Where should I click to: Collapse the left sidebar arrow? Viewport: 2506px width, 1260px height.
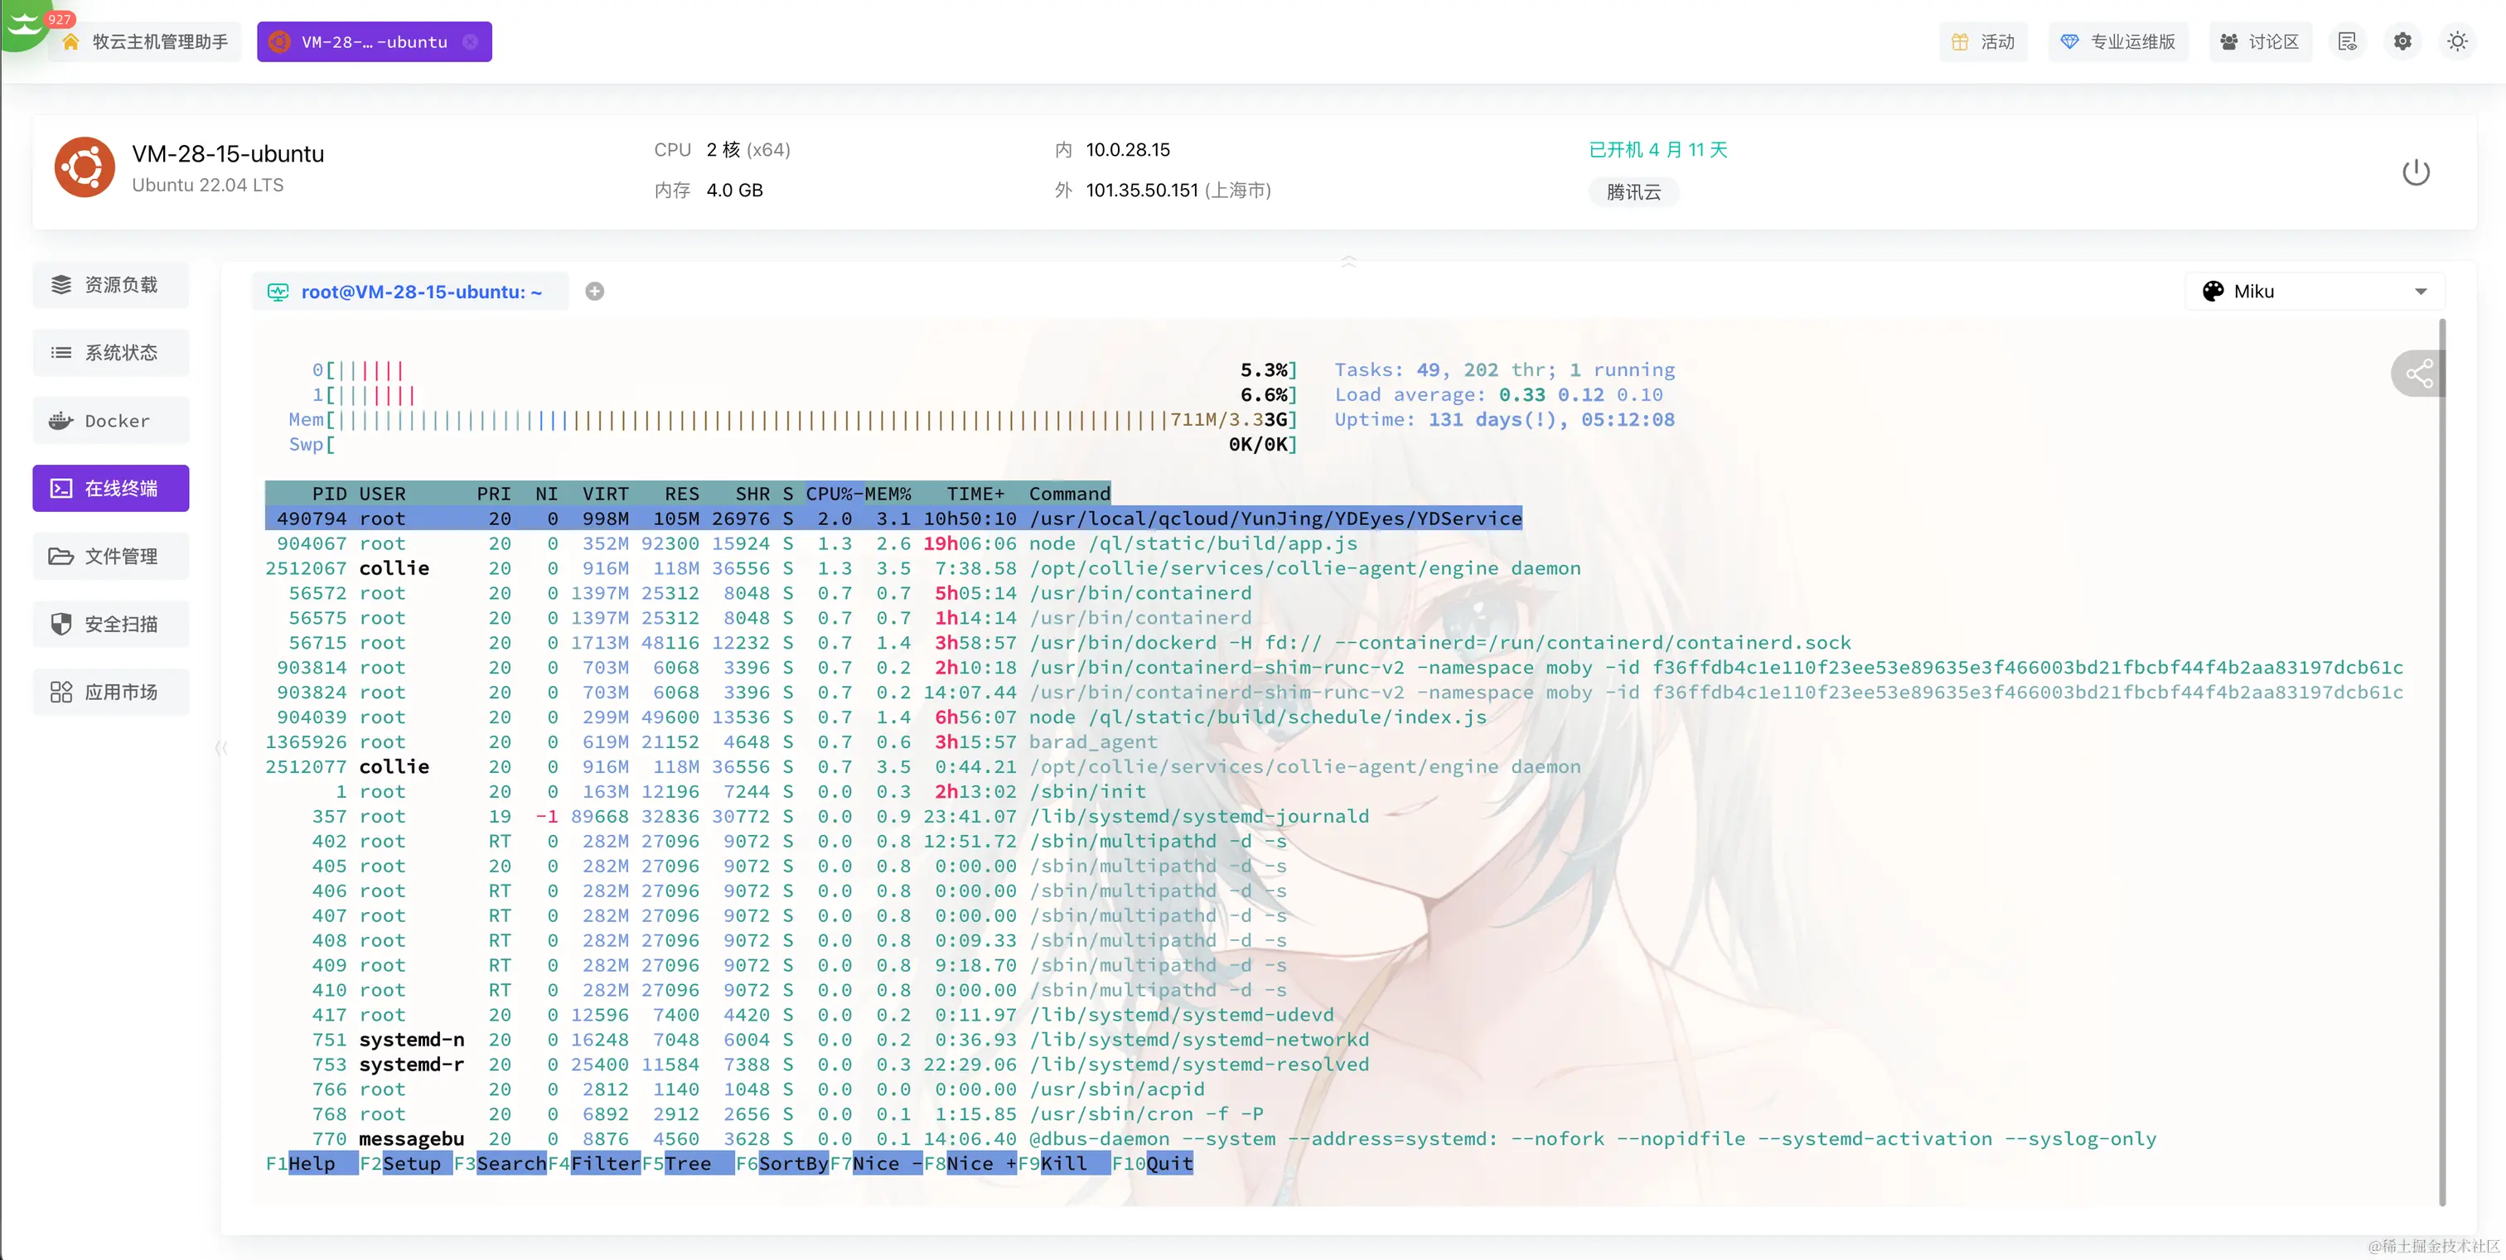(x=220, y=746)
